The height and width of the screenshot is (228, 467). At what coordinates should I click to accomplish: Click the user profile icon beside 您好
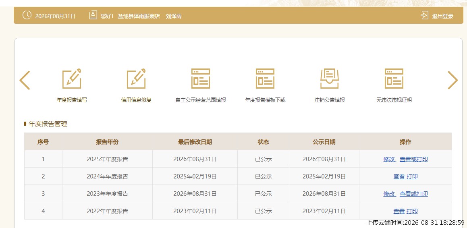pos(93,15)
